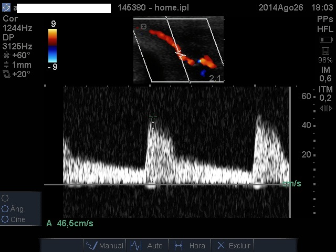Image resolution: width=336 pixels, height=252 pixels.
Task: Select the Âng. radio option
Action: pyautogui.click(x=5, y=209)
